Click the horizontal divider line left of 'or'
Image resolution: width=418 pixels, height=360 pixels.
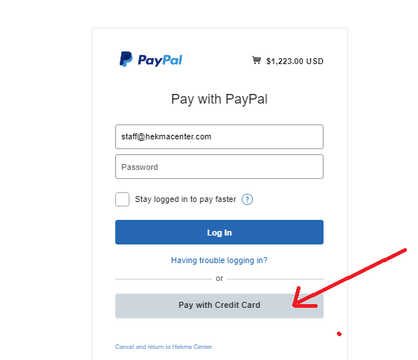tap(164, 279)
